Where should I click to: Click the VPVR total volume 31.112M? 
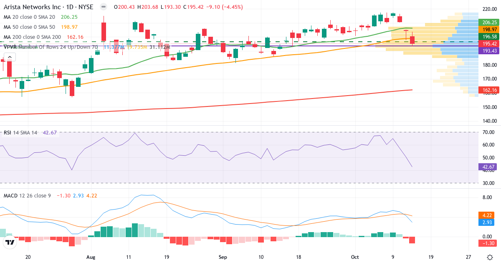pos(159,47)
